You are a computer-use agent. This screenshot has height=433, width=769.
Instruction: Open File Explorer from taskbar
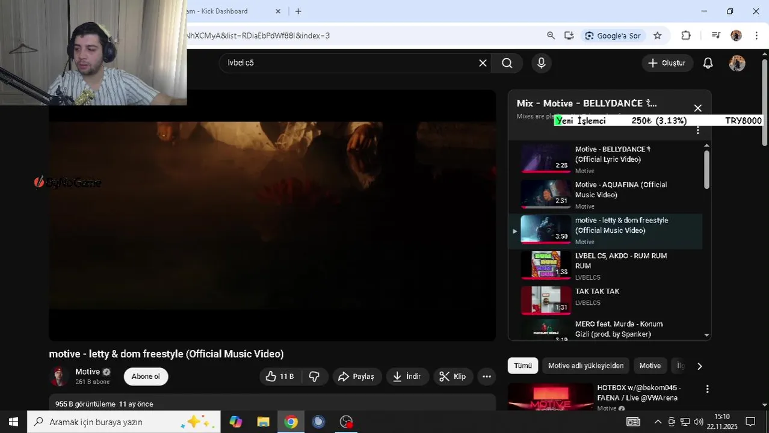[x=263, y=422]
